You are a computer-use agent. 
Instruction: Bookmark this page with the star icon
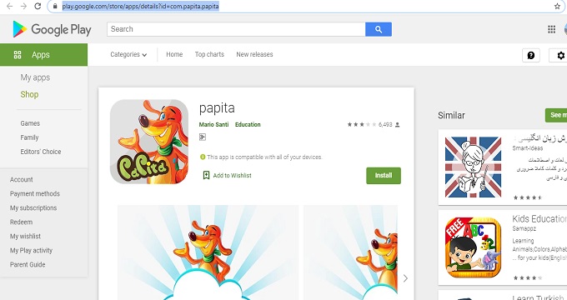click(557, 6)
